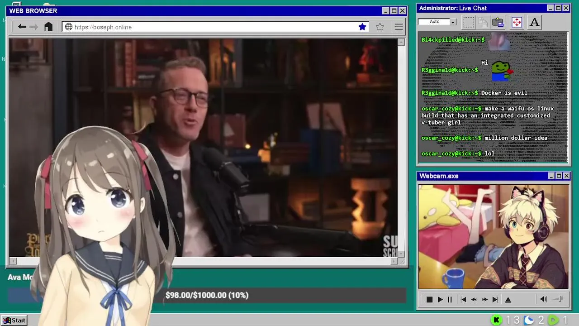
Task: Pause playback in Webcam.exe
Action: tap(450, 299)
